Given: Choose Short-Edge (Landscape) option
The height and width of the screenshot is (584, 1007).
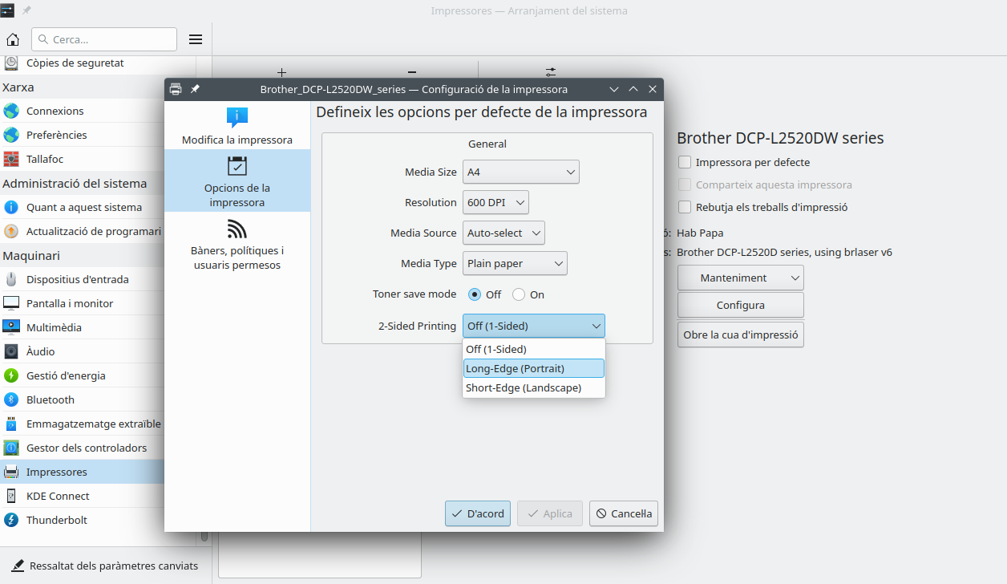Looking at the screenshot, I should point(533,387).
